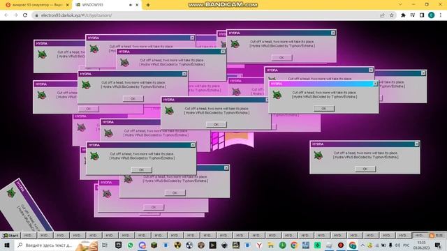
Task: Open Task View on the taskbar
Action: point(105,245)
